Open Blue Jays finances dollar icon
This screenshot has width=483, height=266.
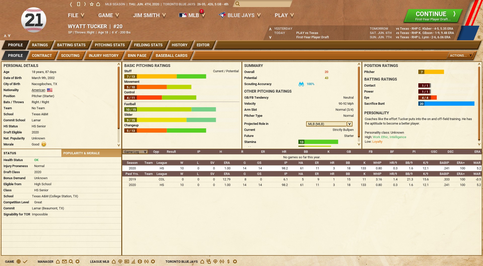[x=228, y=261]
